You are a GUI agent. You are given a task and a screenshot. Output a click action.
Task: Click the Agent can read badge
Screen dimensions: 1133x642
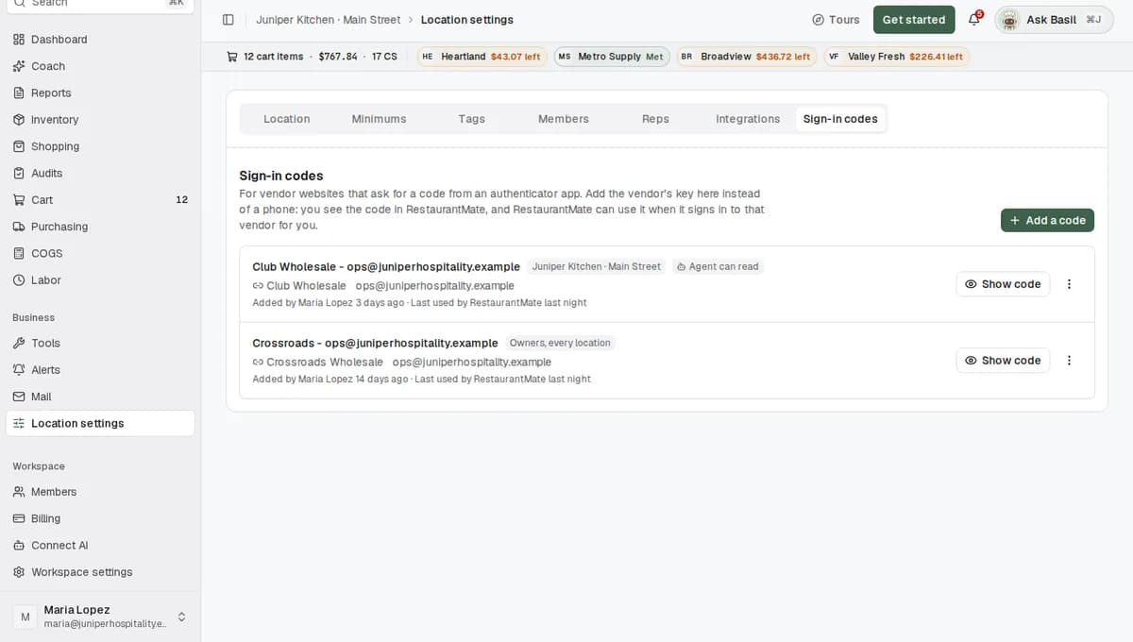[718, 267]
